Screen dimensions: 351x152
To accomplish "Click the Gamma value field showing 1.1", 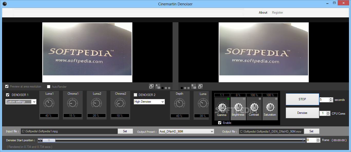I will [222, 95].
